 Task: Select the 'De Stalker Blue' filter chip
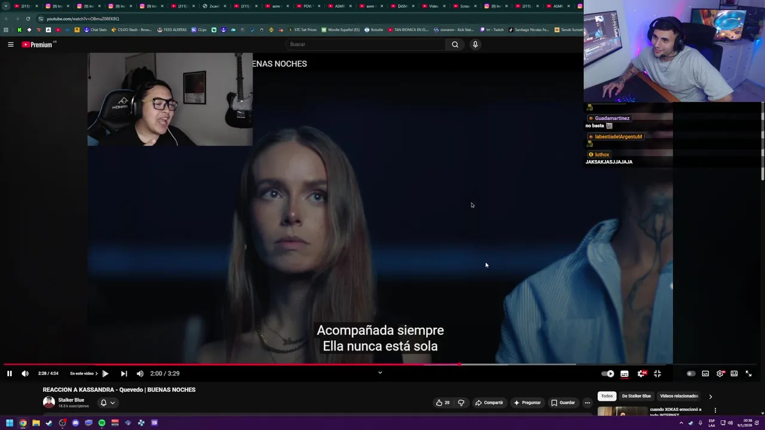[x=637, y=396]
